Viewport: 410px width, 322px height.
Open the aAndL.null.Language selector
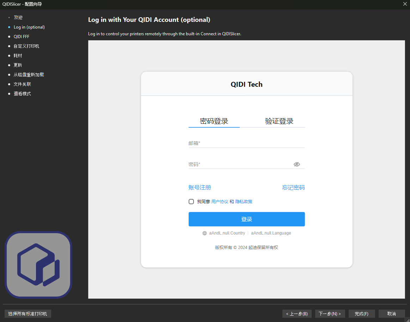point(271,233)
